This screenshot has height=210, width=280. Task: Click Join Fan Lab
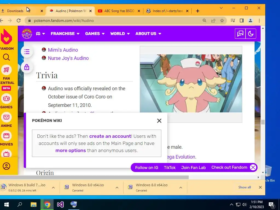[x=193, y=168]
